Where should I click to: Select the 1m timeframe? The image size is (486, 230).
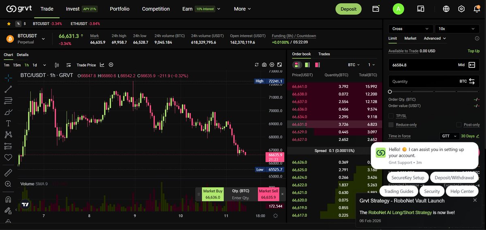point(6,65)
